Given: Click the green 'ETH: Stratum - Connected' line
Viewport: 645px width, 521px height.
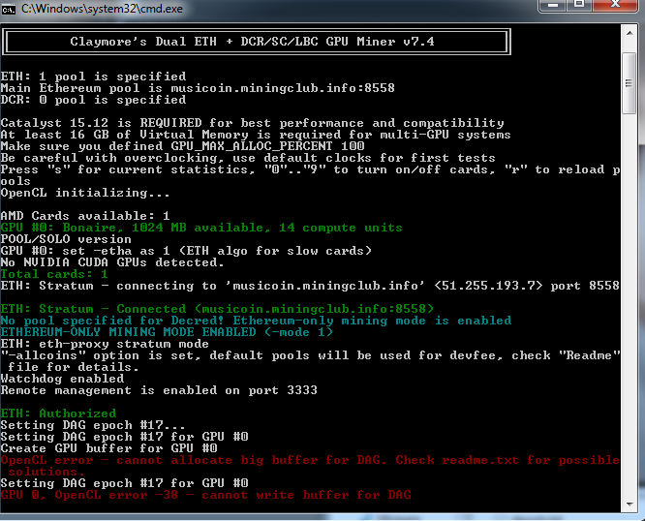Looking at the screenshot, I should [217, 309].
